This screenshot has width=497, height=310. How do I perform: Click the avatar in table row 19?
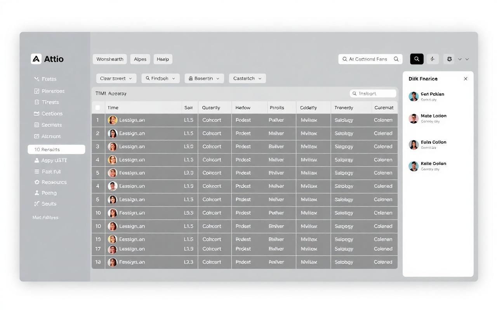[112, 239]
